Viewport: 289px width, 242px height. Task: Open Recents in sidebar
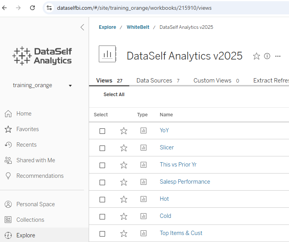point(27,145)
